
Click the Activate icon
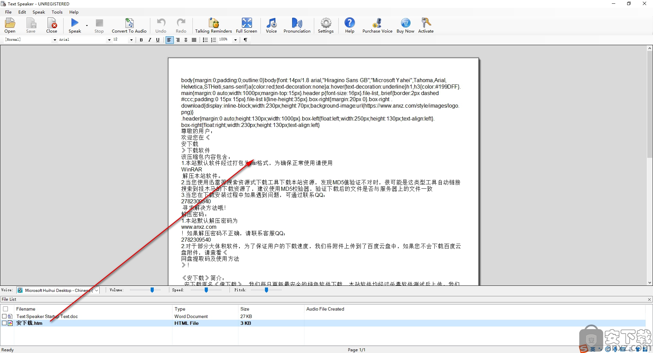pyautogui.click(x=426, y=25)
